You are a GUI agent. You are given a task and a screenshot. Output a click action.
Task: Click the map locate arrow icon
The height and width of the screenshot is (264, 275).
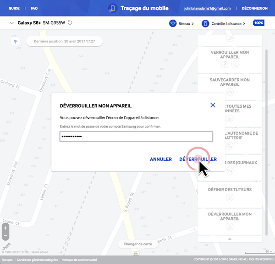point(16,42)
